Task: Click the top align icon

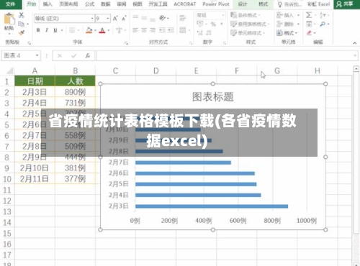Action: click(135, 17)
